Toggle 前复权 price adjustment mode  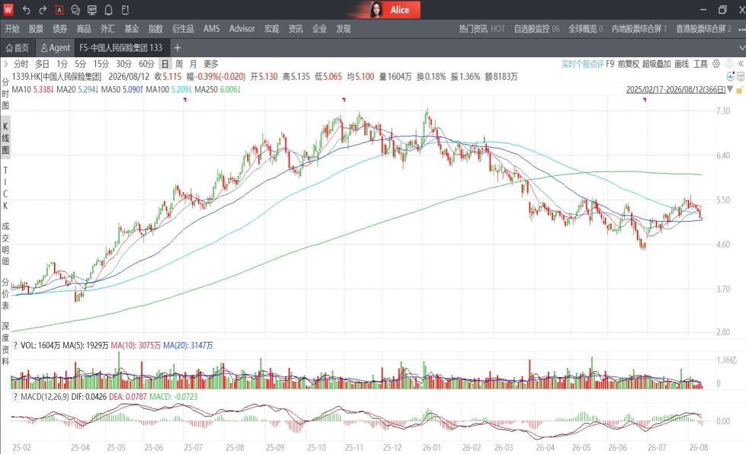629,64
